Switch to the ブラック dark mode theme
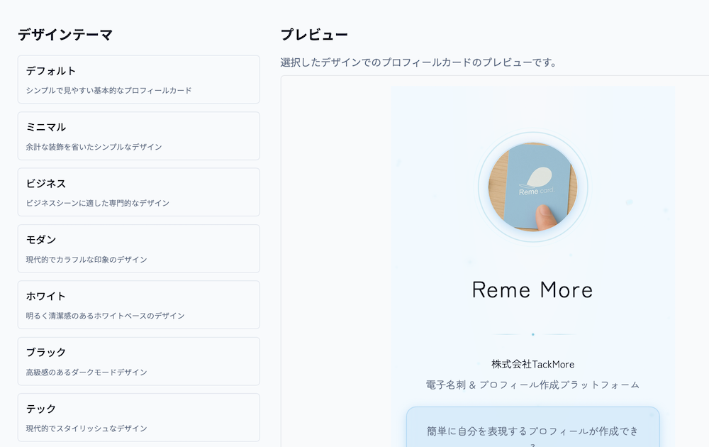The height and width of the screenshot is (447, 709). (138, 360)
